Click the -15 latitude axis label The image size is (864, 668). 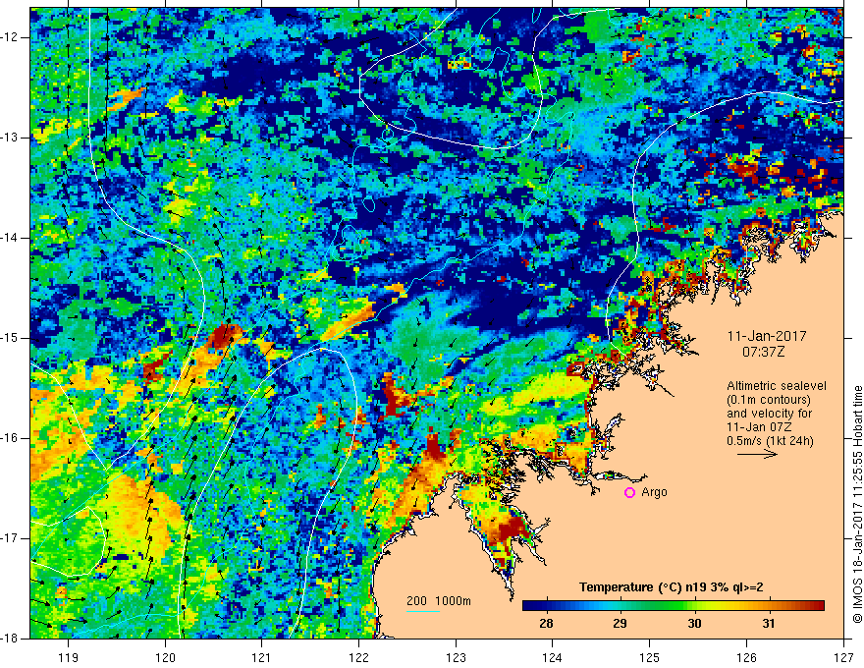click(10, 338)
